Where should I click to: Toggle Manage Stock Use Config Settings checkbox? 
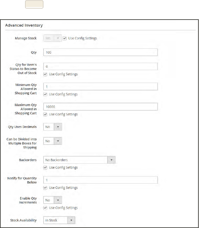[64, 38]
